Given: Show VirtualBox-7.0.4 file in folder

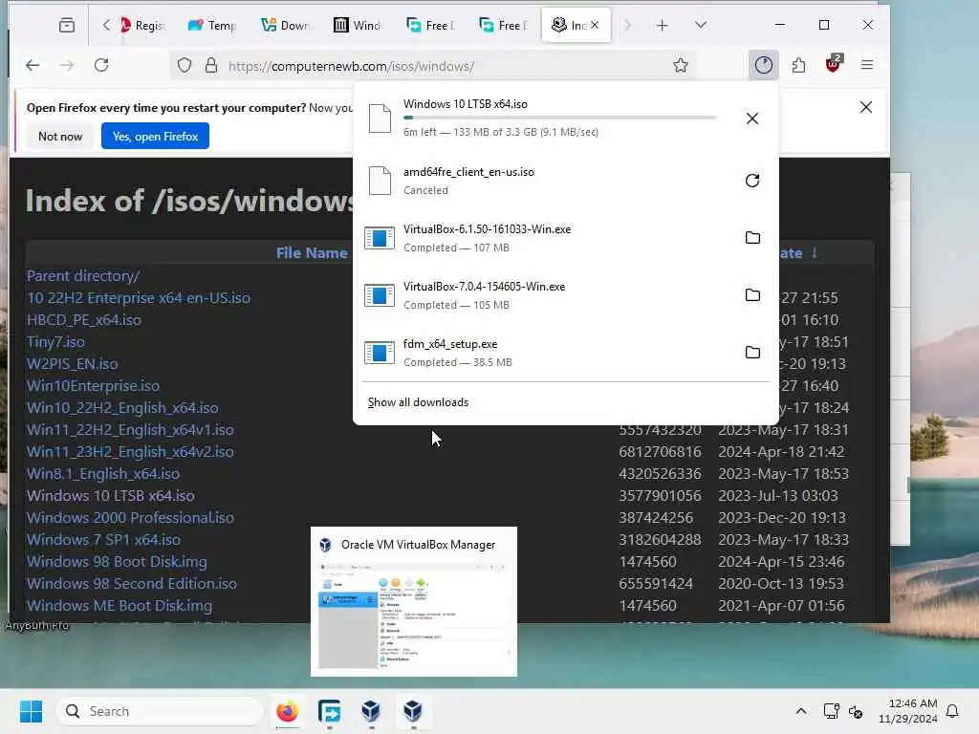Looking at the screenshot, I should 752,295.
